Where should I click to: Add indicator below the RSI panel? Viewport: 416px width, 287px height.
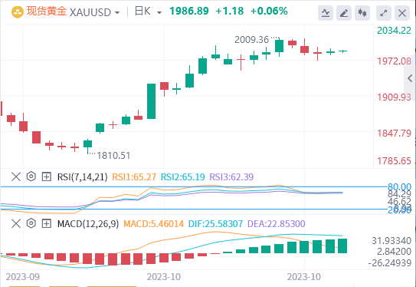click(47, 176)
